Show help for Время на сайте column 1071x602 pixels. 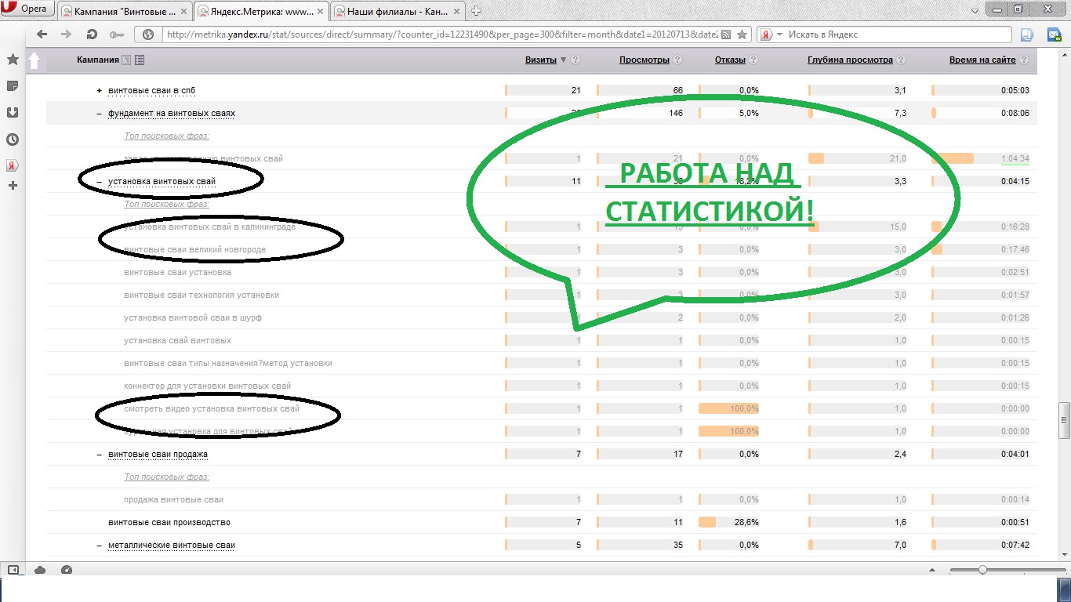pyautogui.click(x=1024, y=60)
